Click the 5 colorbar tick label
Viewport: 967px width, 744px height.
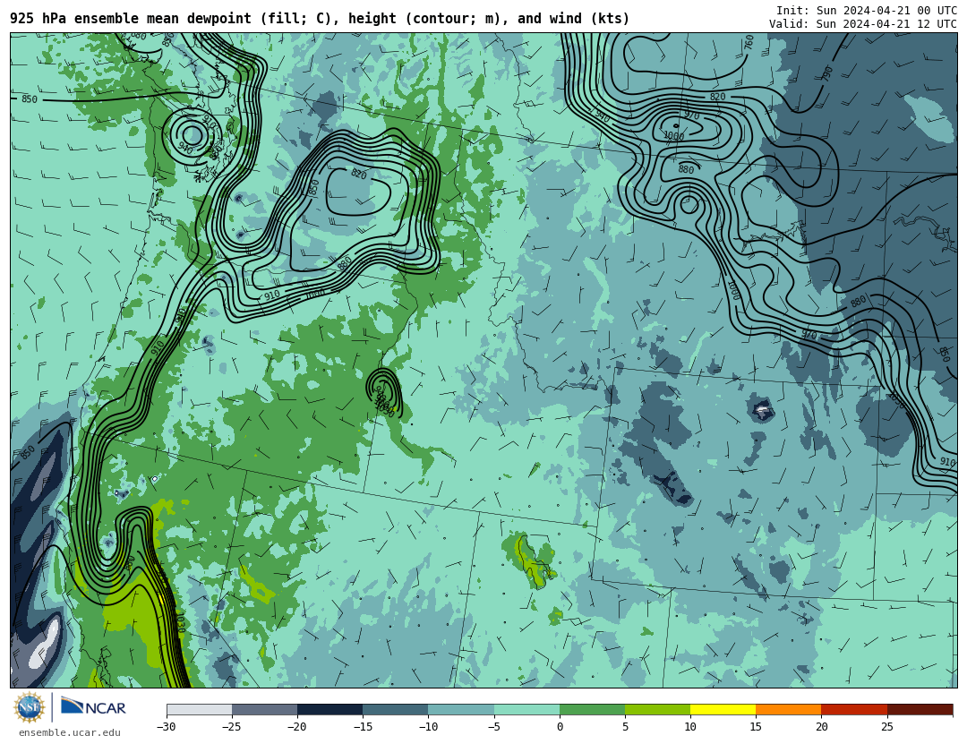625,727
